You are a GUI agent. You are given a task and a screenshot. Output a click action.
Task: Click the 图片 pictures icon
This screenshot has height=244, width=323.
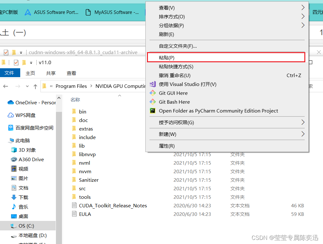coord(14,178)
